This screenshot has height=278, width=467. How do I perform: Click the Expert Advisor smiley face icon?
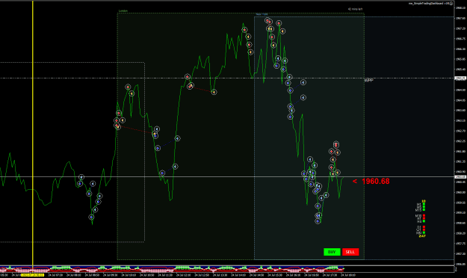[x=451, y=3]
